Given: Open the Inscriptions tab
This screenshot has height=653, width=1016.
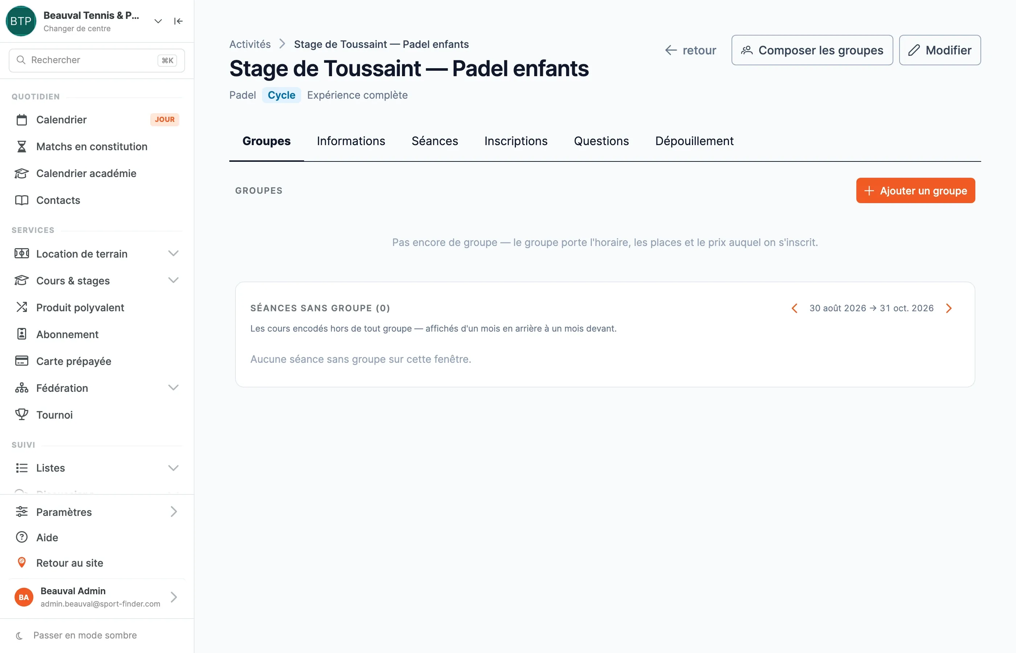Looking at the screenshot, I should (x=516, y=141).
